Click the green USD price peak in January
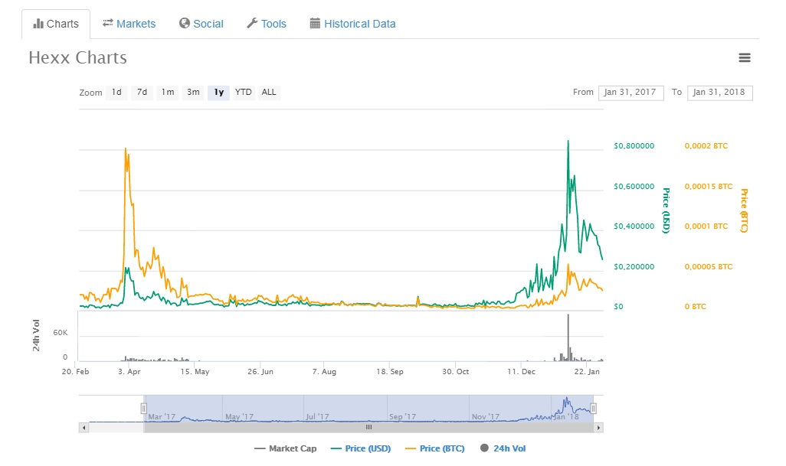786x466 pixels. pyautogui.click(x=568, y=141)
